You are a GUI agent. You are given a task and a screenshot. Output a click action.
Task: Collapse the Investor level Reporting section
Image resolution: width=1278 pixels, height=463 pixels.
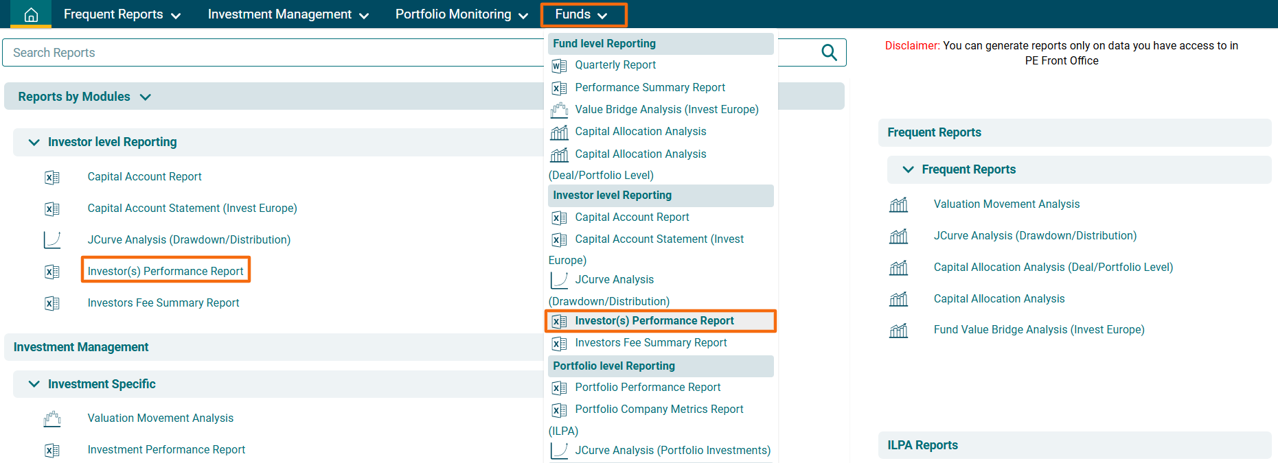34,142
